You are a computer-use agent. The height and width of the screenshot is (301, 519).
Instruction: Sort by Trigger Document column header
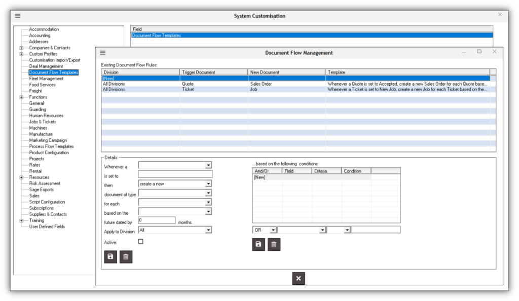pos(214,72)
